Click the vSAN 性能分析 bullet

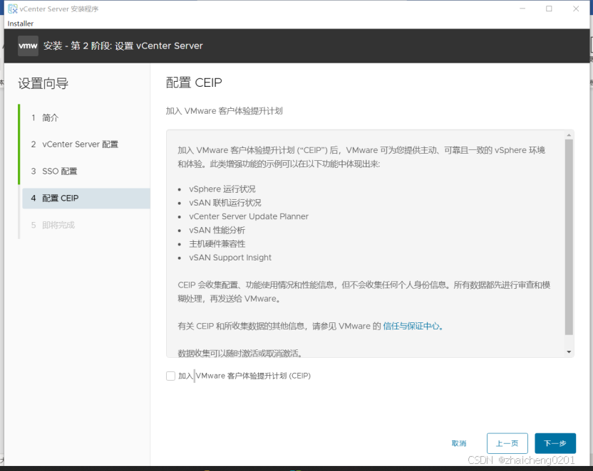(217, 231)
